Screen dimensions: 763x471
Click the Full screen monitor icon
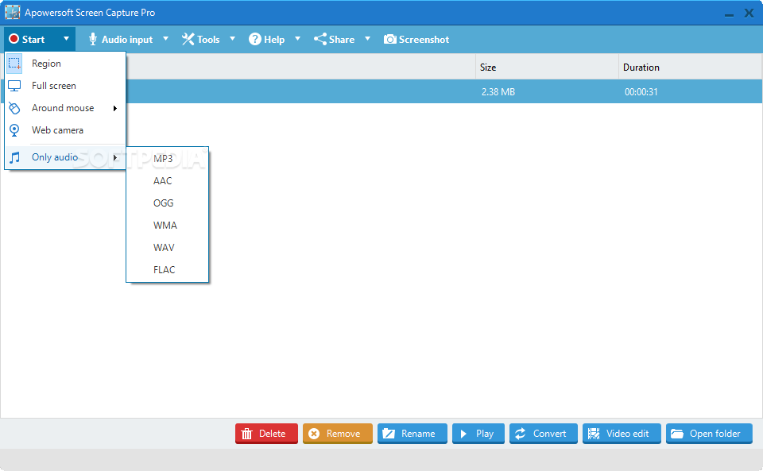(14, 86)
